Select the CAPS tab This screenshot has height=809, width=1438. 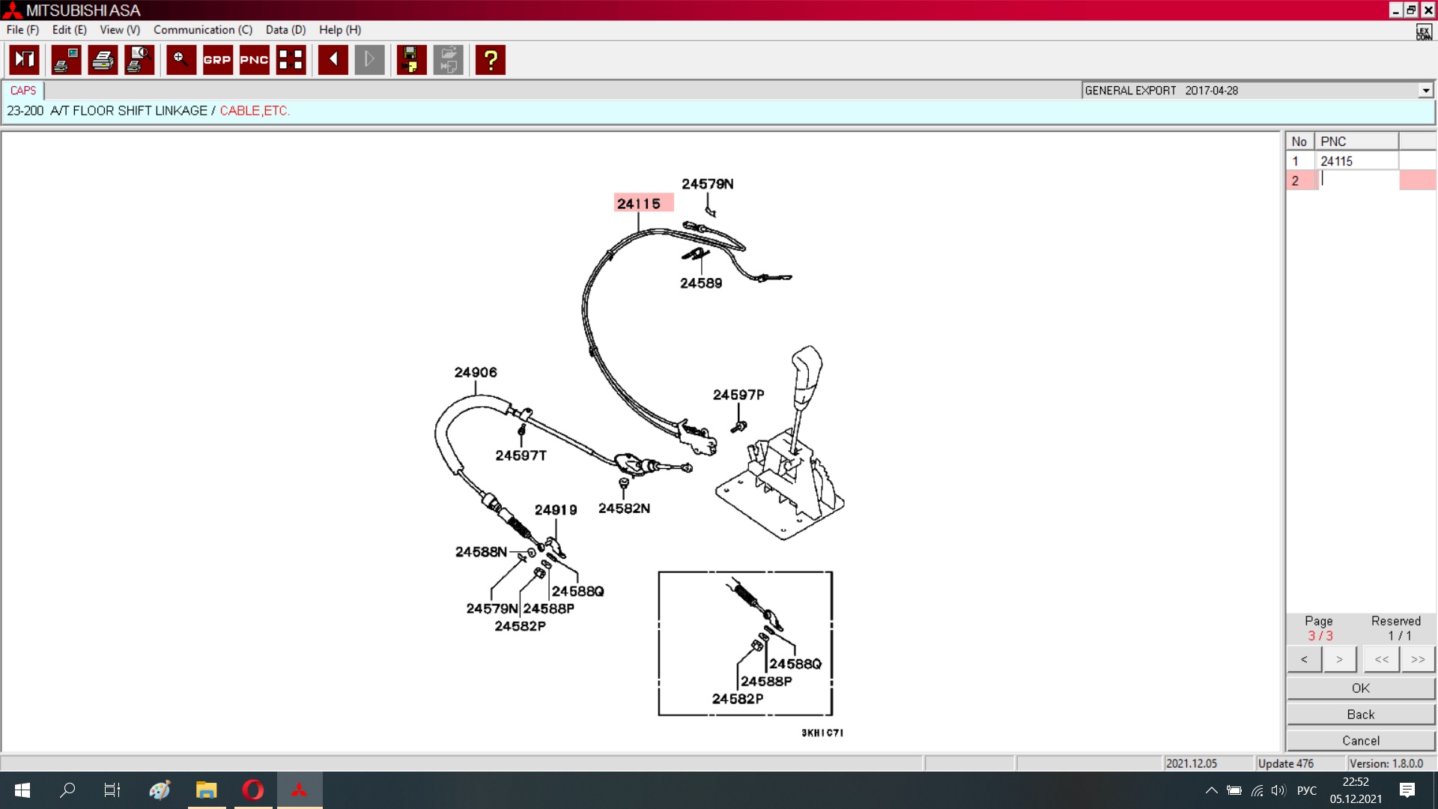pos(23,91)
